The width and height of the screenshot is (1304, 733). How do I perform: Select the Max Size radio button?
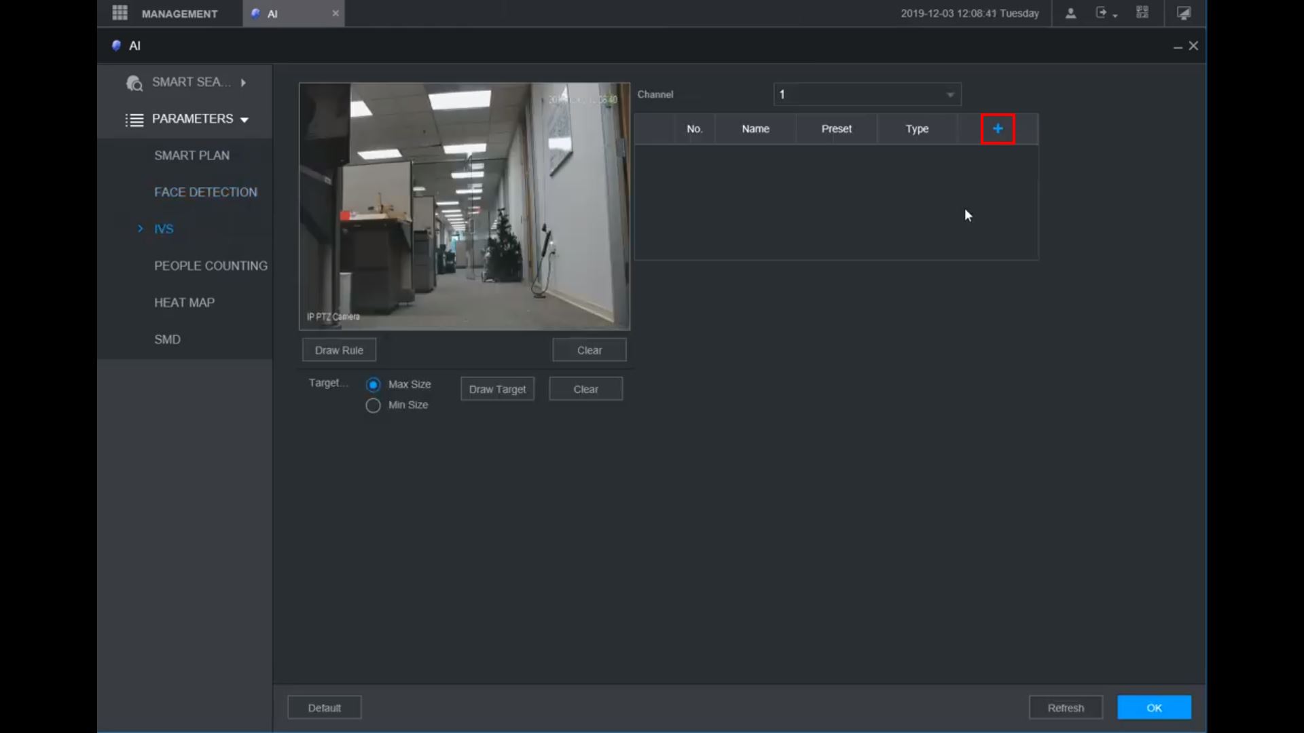373,385
